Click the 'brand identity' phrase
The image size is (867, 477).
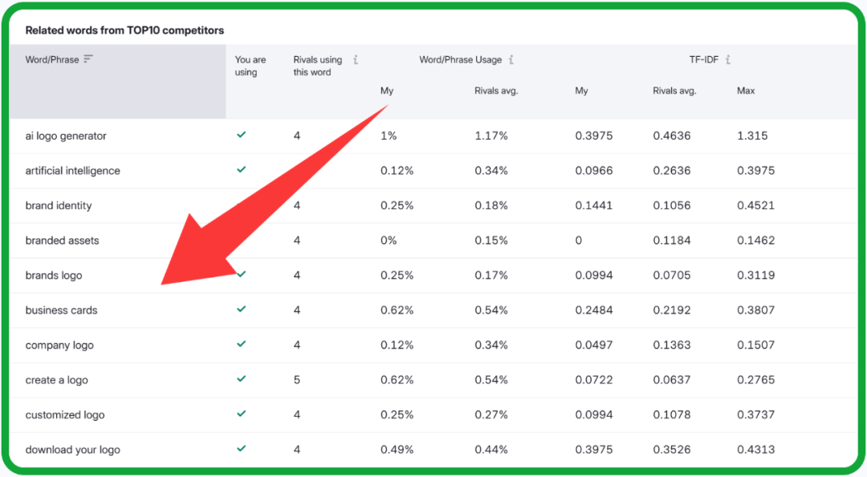point(59,206)
